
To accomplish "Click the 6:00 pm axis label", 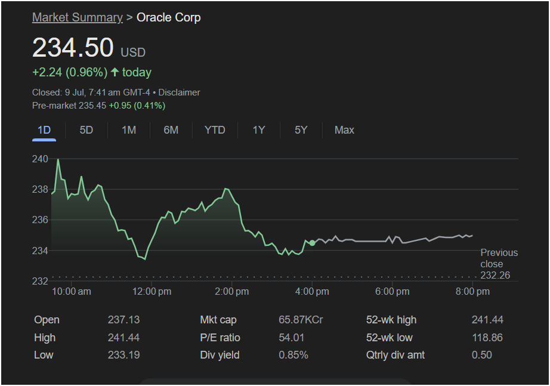I will pyautogui.click(x=392, y=291).
